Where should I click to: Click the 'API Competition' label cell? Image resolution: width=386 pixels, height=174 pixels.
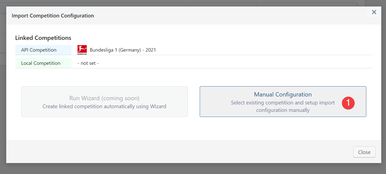(43, 50)
